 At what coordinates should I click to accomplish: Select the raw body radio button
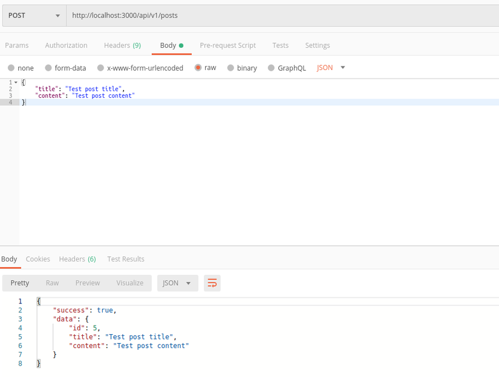(198, 68)
